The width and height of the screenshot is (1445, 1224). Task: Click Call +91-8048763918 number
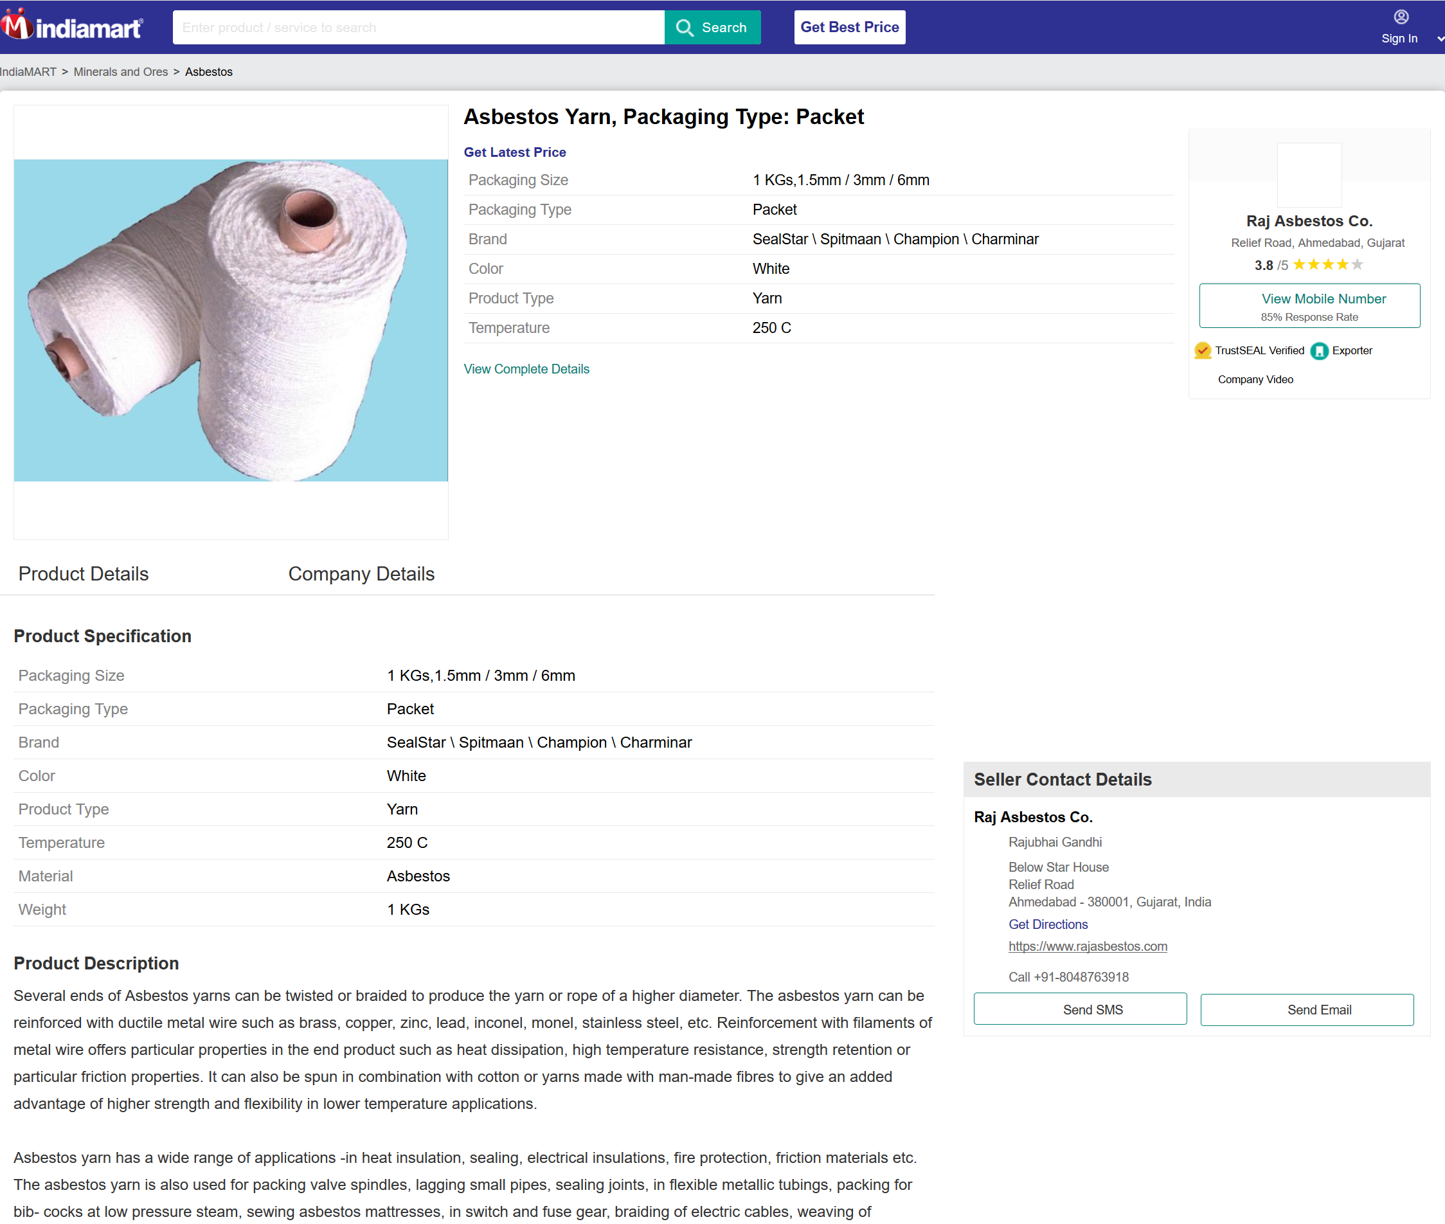coord(1068,977)
